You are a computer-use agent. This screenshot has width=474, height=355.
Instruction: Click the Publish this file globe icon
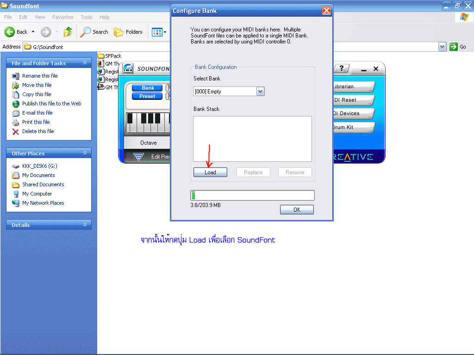click(16, 104)
